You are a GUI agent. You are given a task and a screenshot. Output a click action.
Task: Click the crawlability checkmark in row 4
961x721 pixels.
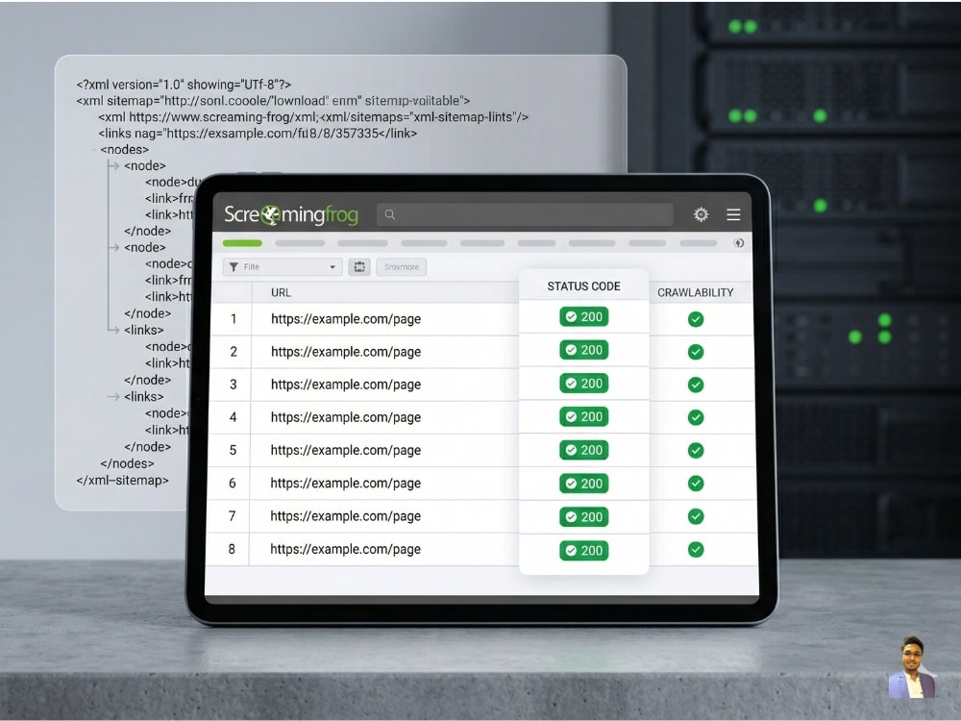pos(696,417)
